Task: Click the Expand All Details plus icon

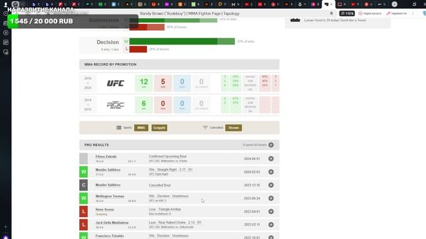Action: click(x=271, y=145)
